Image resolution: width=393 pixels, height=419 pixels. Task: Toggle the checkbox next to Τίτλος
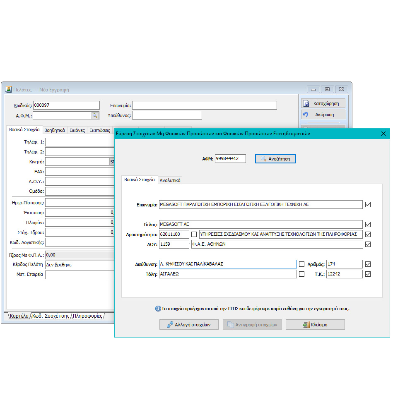click(368, 225)
